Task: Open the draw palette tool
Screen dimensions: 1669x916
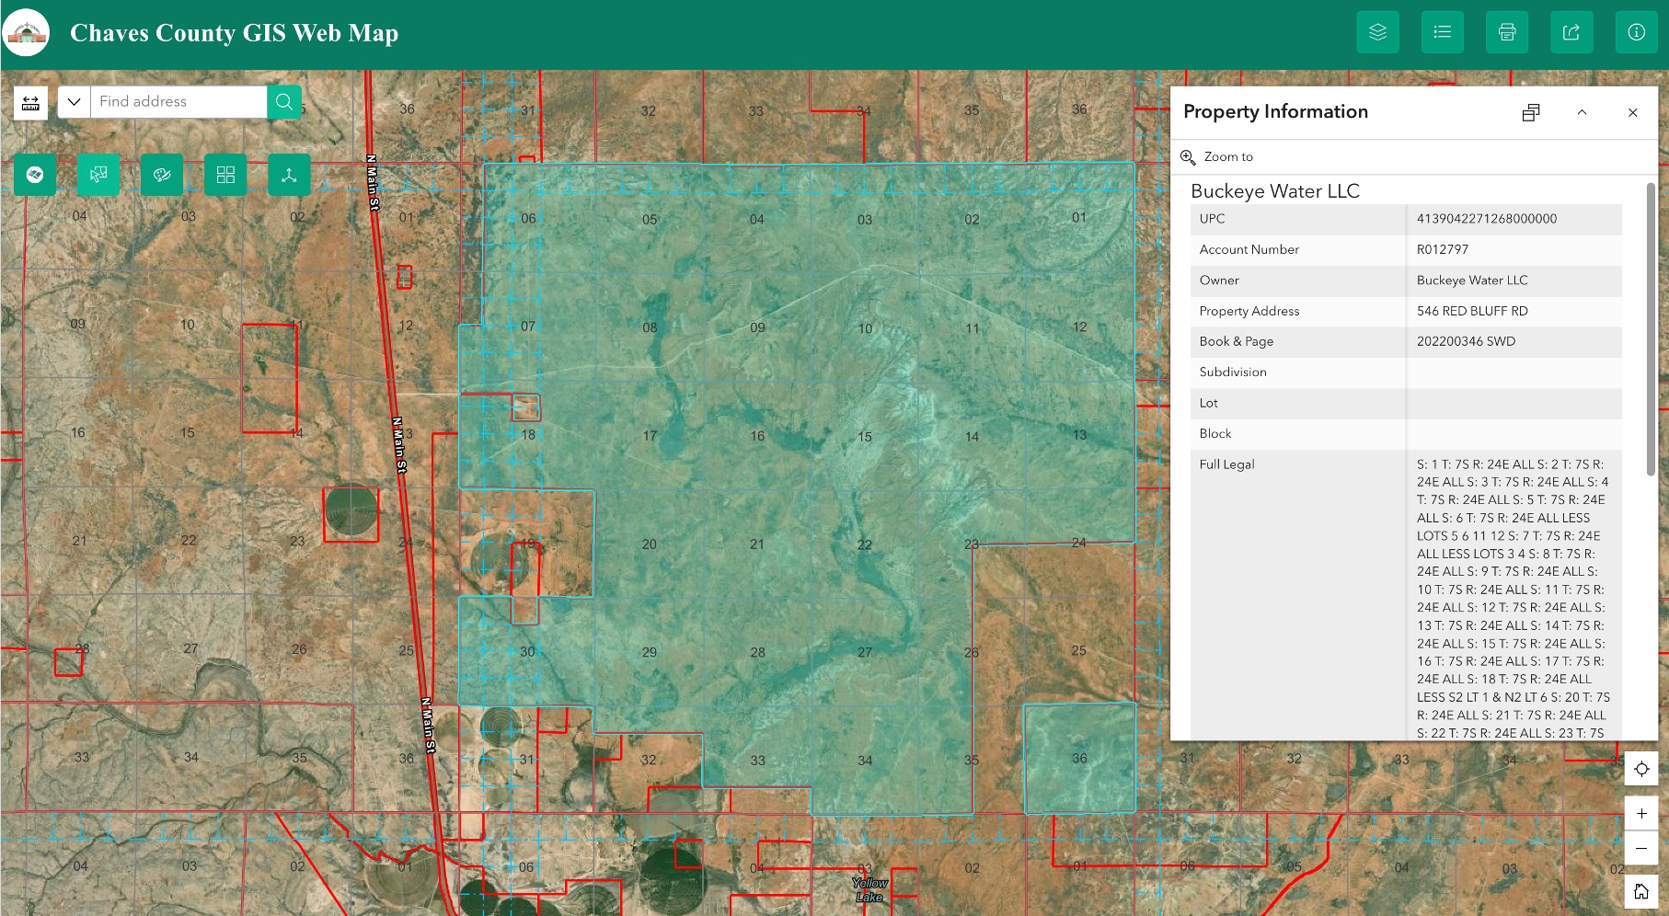Action: point(162,175)
